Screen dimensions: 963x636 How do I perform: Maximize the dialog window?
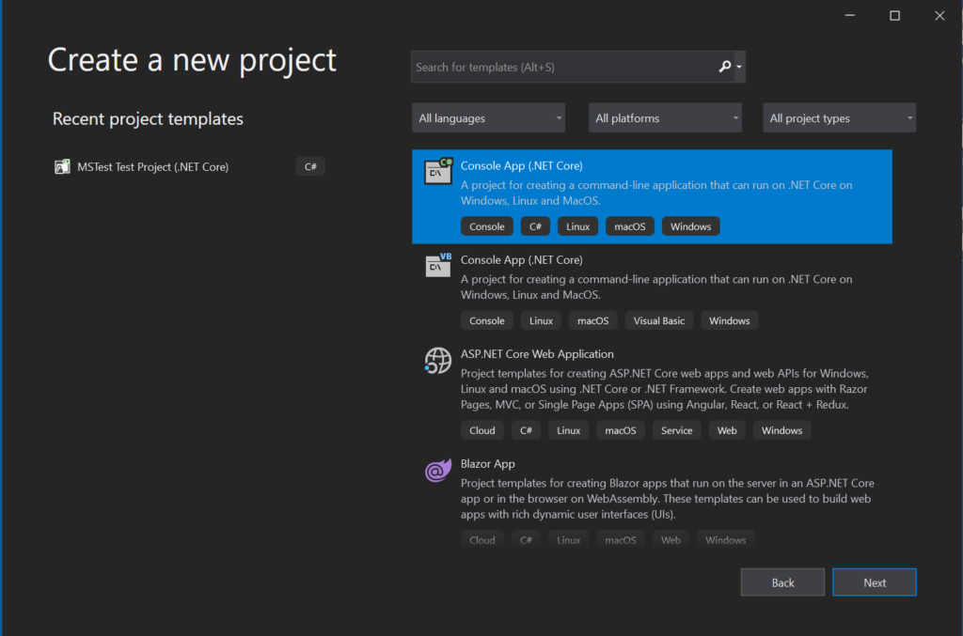894,16
